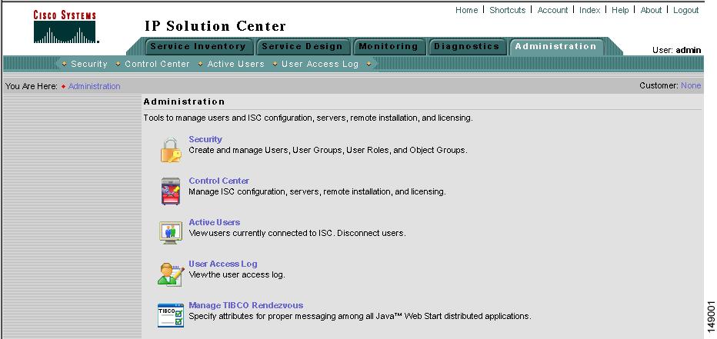Switch to the Diagnostics tab
717x339 pixels.
coord(466,46)
